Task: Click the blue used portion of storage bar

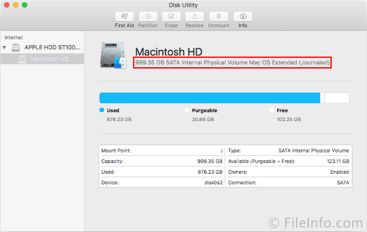Action: pyautogui.click(x=210, y=98)
